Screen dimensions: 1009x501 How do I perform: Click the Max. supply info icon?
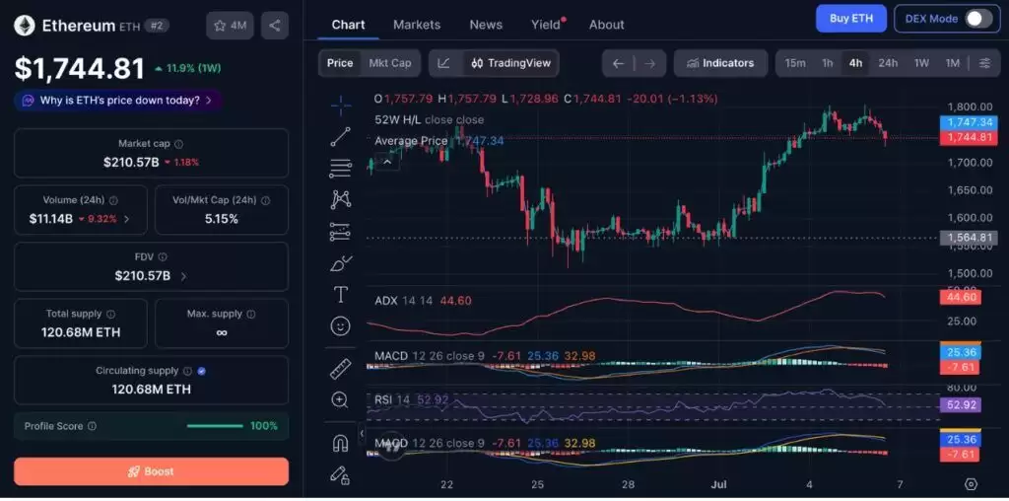tap(251, 315)
